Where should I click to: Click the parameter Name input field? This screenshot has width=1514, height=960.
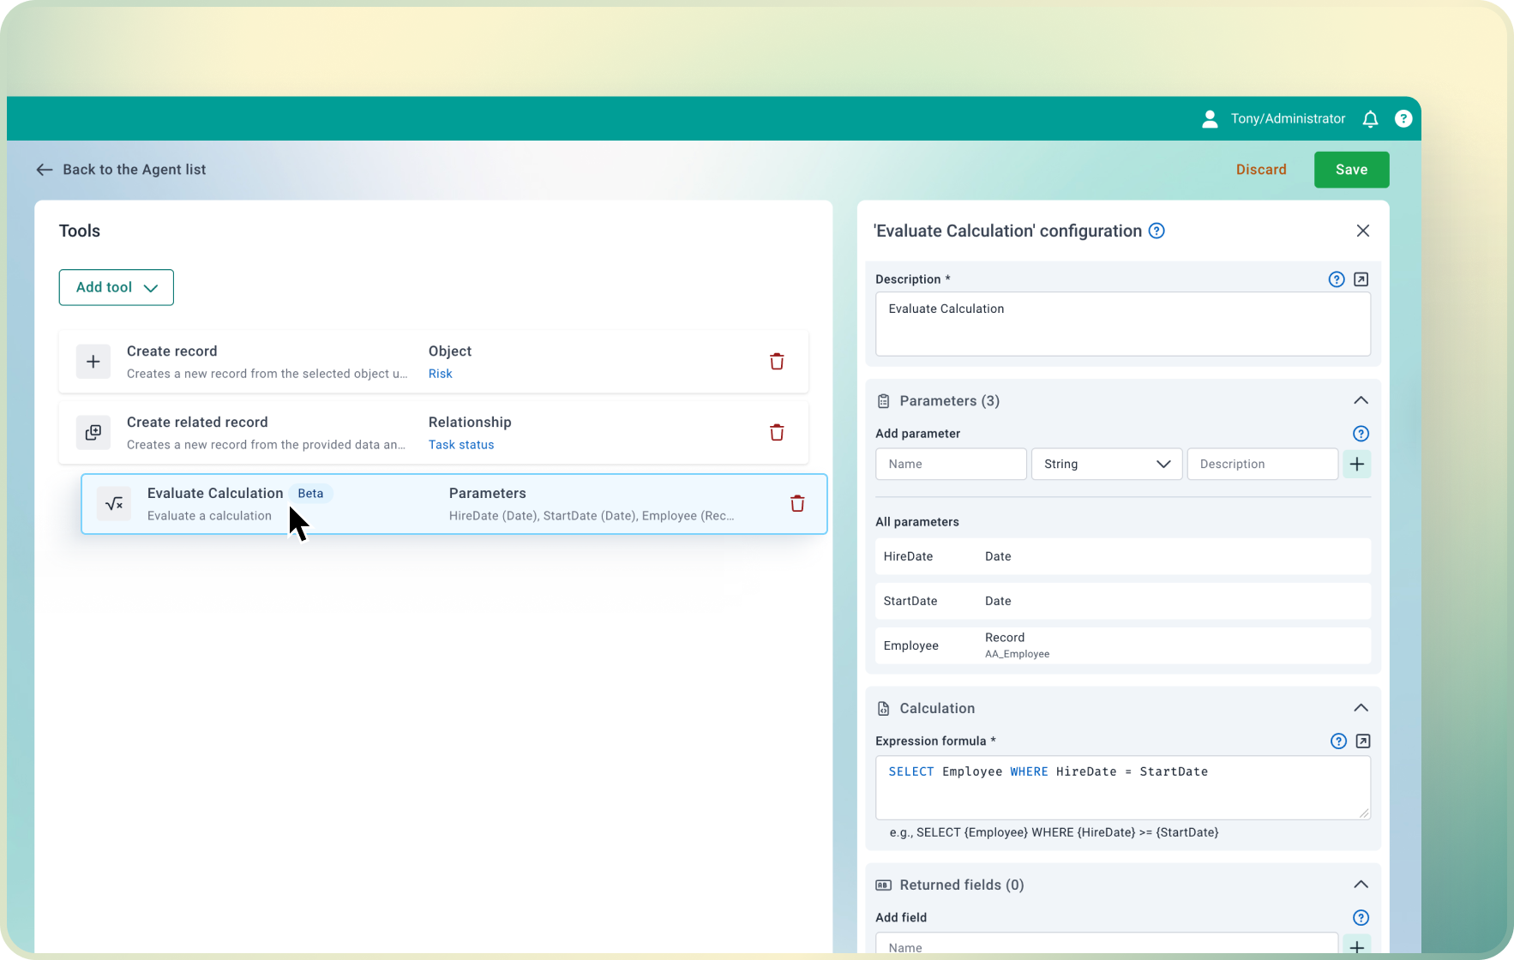950,465
